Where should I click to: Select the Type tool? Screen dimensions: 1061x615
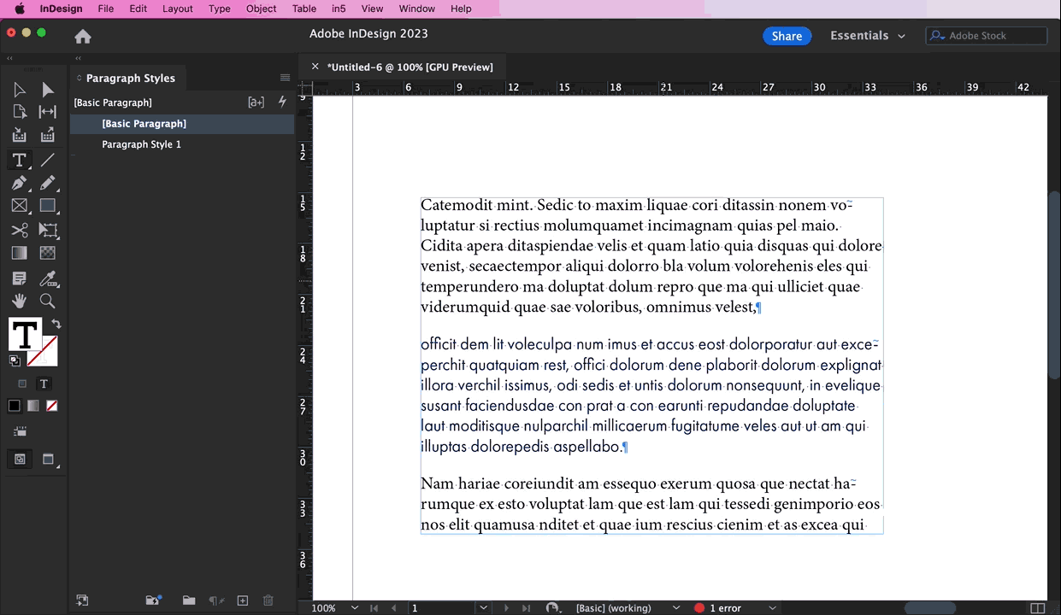tap(20, 160)
